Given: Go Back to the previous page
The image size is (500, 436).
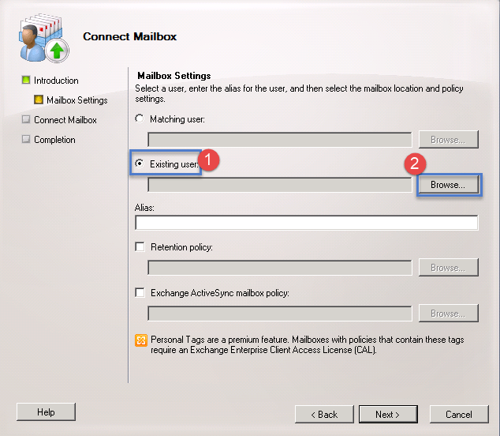Looking at the screenshot, I should tap(324, 415).
